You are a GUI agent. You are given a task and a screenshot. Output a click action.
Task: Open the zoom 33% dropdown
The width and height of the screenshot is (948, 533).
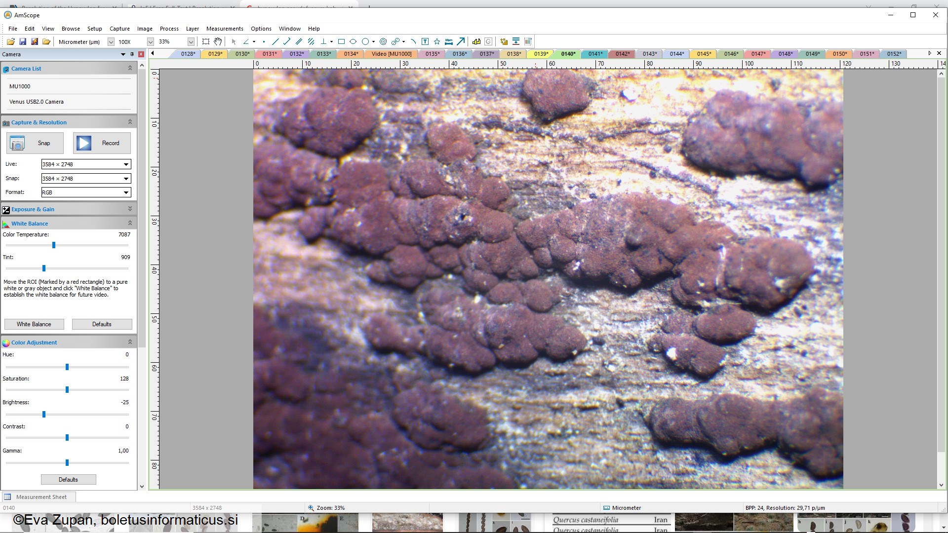(x=191, y=42)
